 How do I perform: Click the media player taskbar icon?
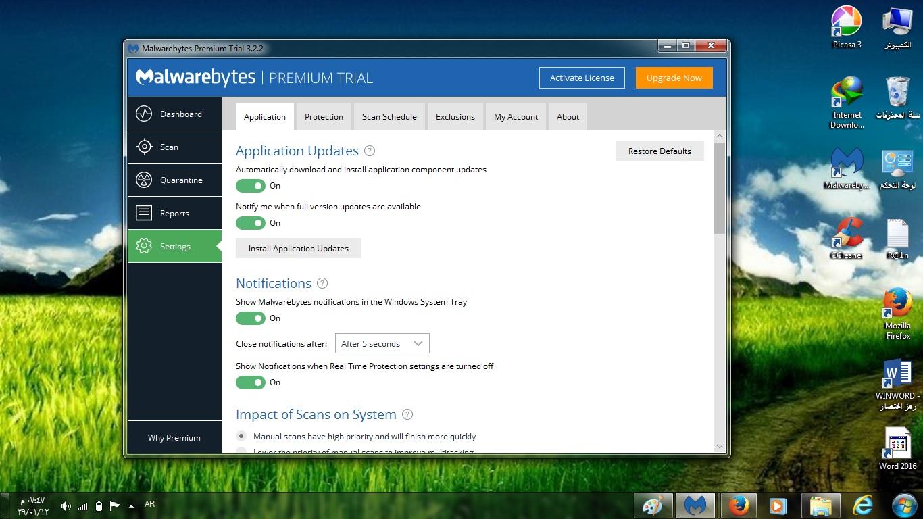[x=778, y=505]
